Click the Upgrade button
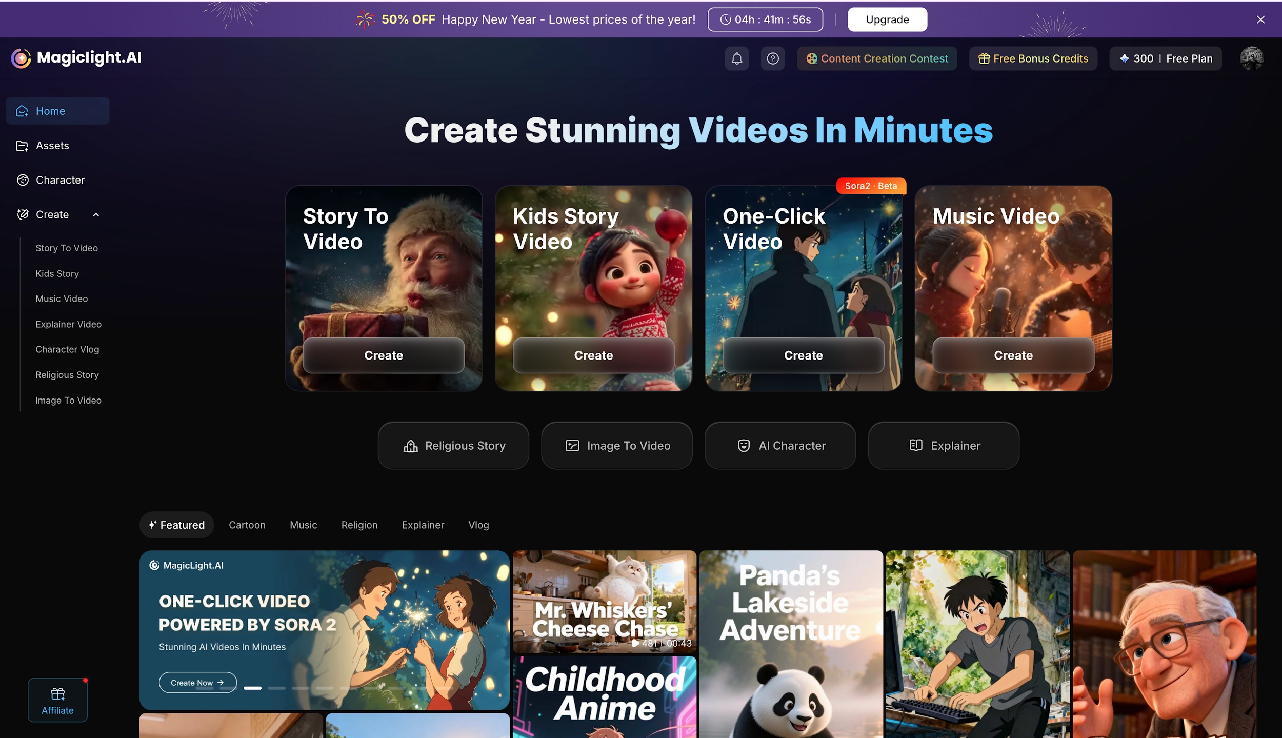Viewport: 1282px width, 738px height. 887,19
